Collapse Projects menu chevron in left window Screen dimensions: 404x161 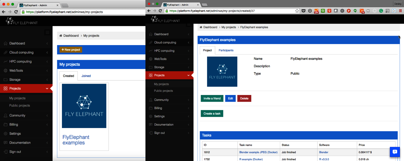[x=47, y=89]
